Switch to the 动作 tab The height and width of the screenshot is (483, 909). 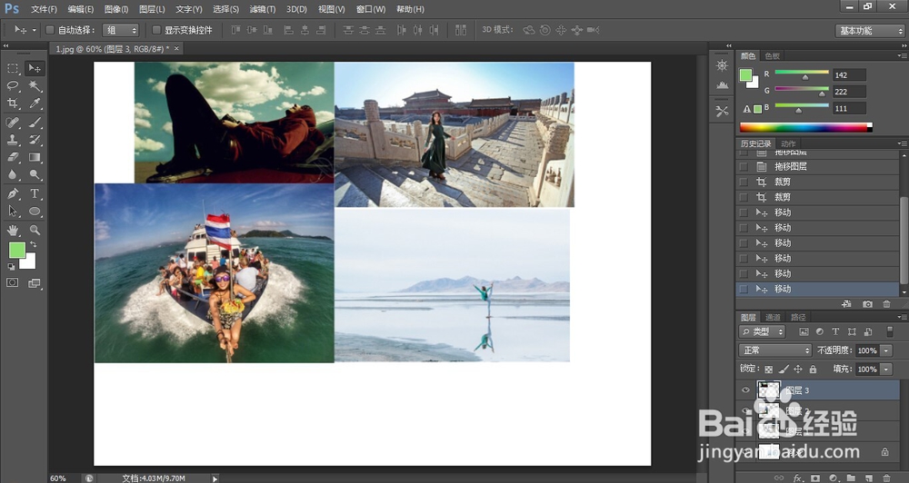click(788, 143)
